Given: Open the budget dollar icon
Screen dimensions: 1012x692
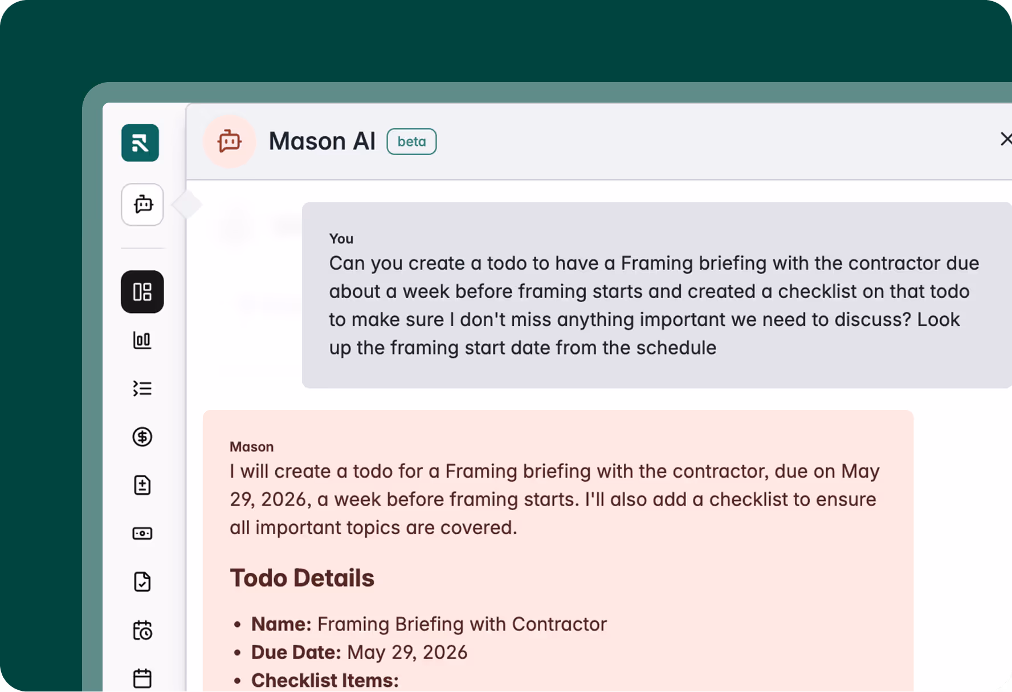Looking at the screenshot, I should pos(142,437).
